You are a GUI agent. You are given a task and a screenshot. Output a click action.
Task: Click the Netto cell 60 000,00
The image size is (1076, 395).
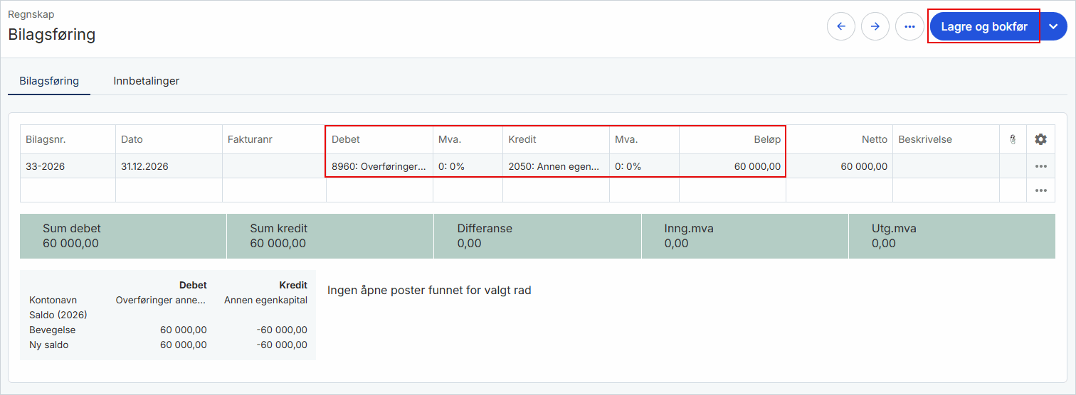839,166
